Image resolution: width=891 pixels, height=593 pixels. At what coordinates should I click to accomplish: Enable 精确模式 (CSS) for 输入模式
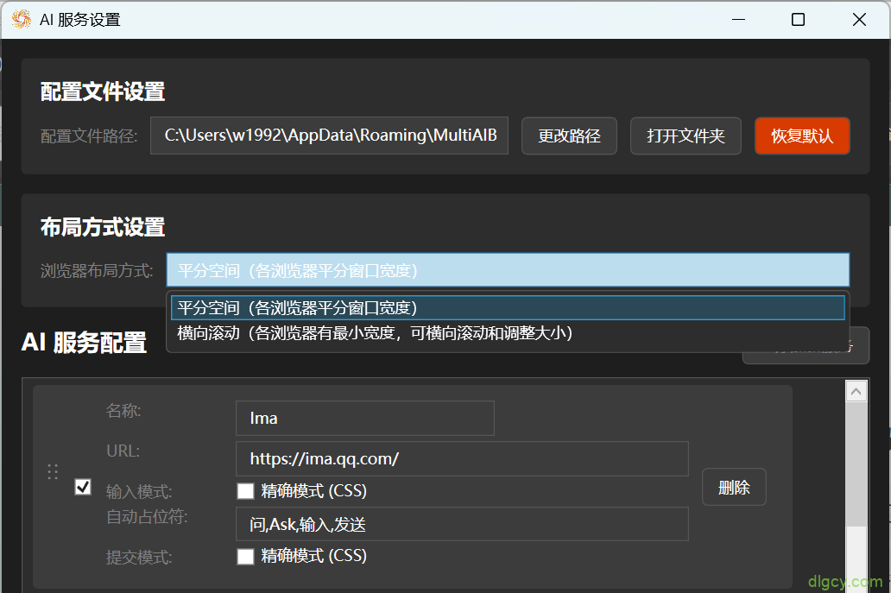(245, 490)
